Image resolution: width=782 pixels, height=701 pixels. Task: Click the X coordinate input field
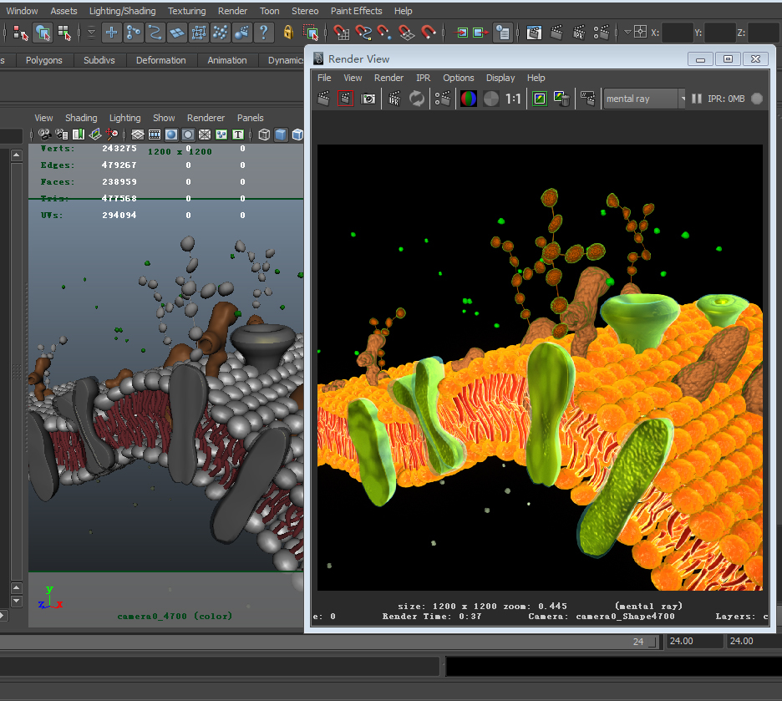(678, 33)
